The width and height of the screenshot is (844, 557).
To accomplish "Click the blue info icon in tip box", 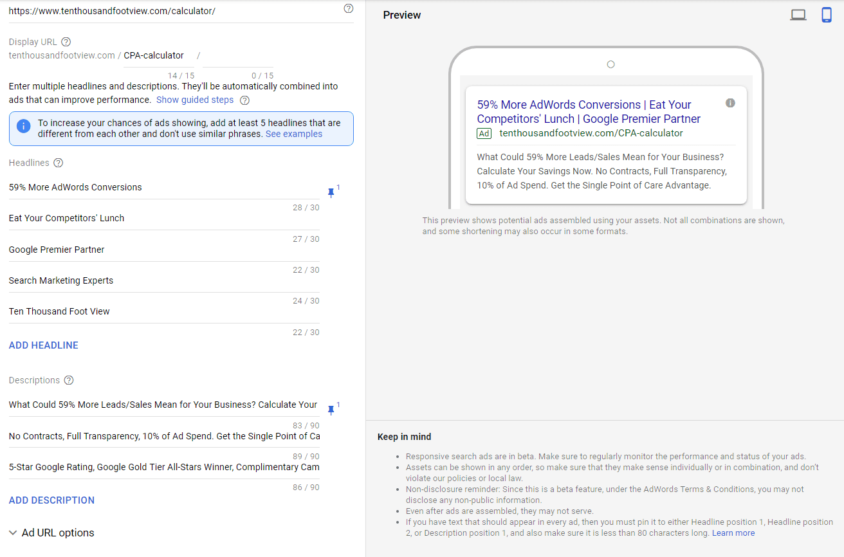I will 24,126.
